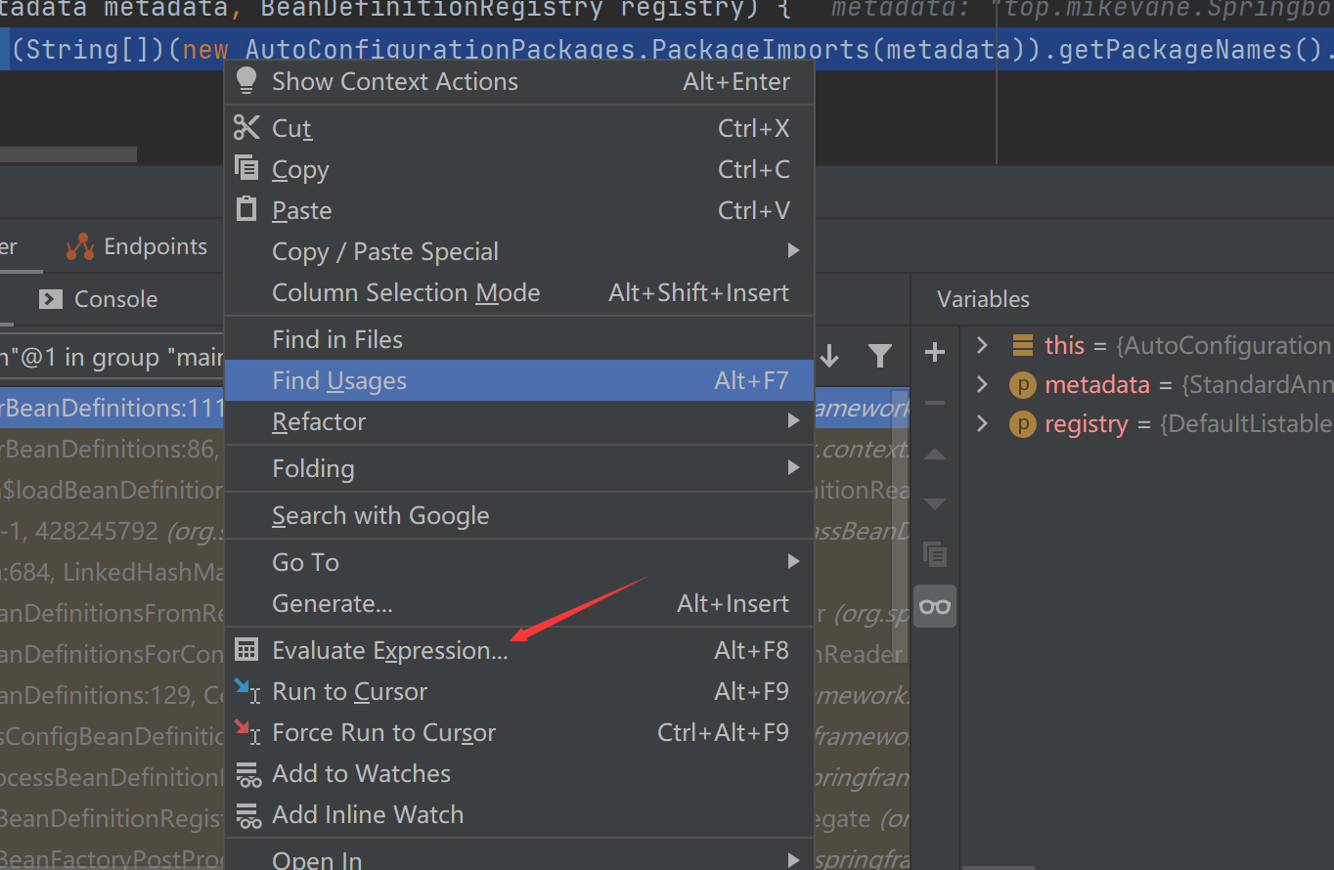Select the ocessBeanDefinition stack frame

tap(112, 777)
